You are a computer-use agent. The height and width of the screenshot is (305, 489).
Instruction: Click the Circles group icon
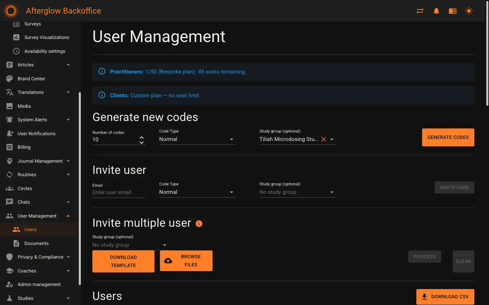[10, 188]
